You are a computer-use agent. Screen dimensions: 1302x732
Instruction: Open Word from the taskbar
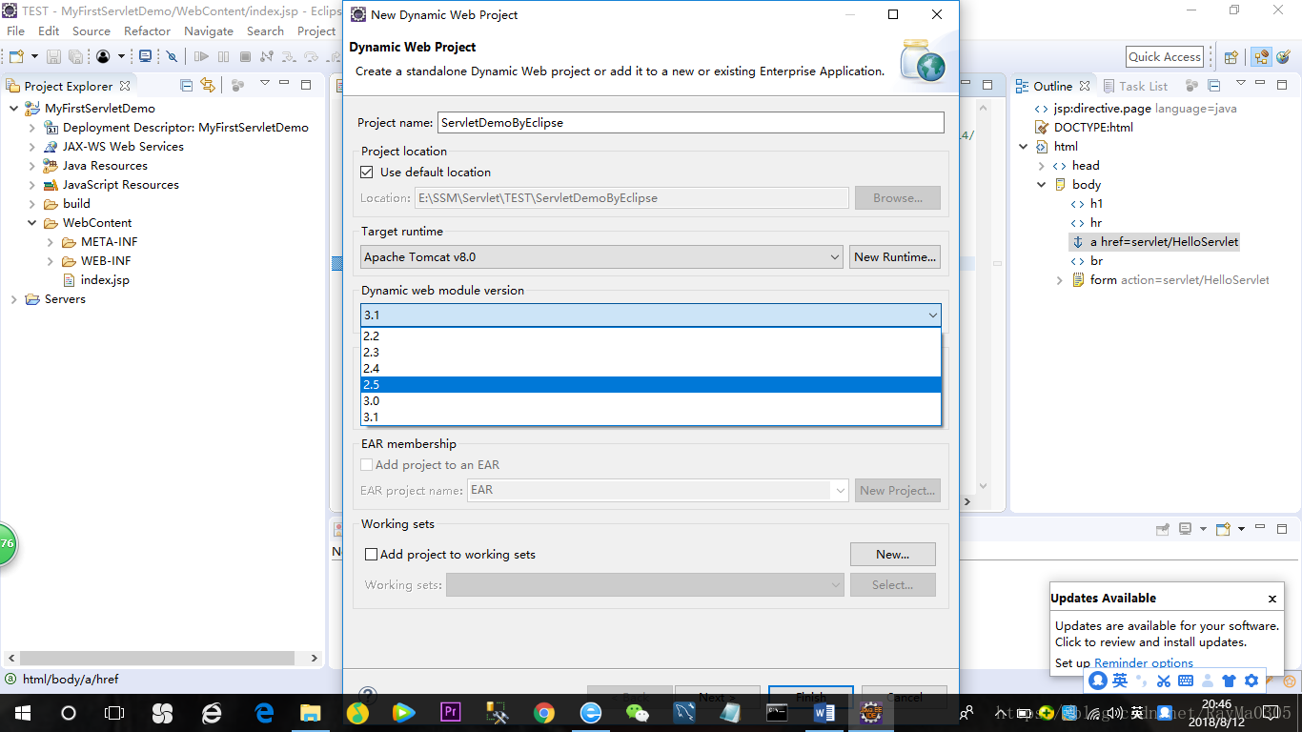pos(824,712)
